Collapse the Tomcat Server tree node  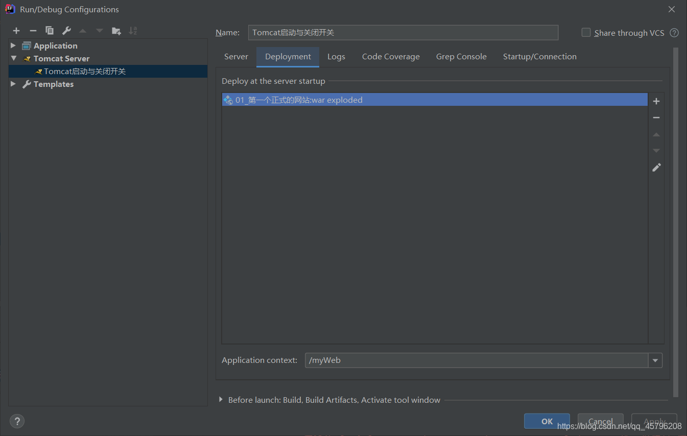point(13,59)
